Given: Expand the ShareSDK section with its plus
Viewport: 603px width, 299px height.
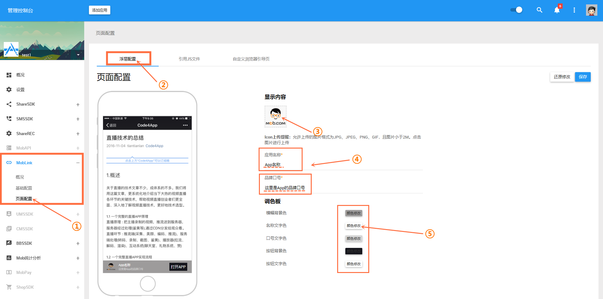Looking at the screenshot, I should point(78,104).
